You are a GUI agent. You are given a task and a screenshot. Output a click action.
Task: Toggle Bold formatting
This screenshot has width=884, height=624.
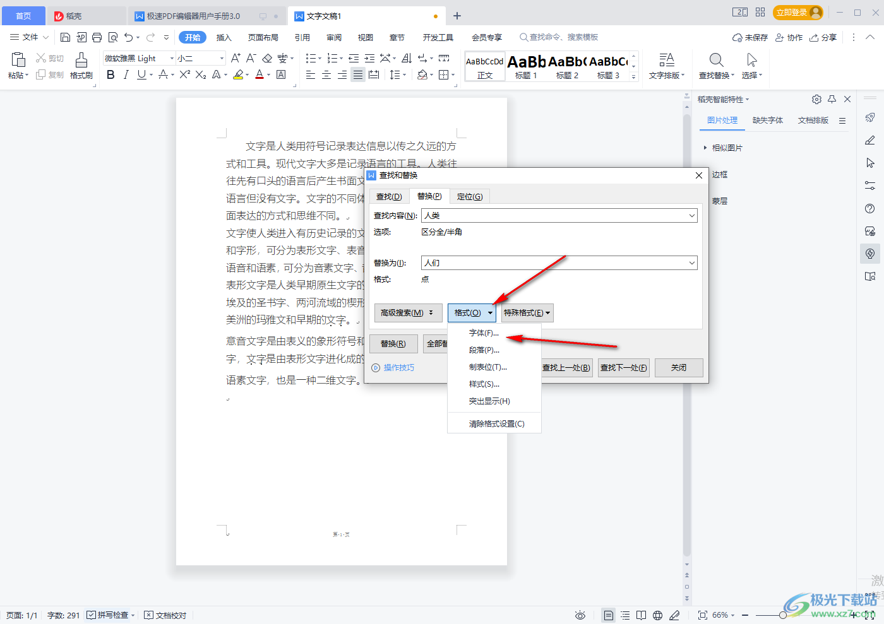(x=110, y=74)
